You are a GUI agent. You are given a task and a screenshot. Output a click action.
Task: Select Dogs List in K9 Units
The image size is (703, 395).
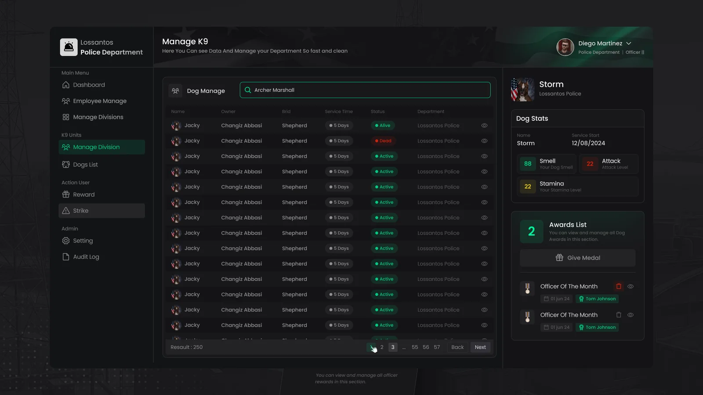pos(85,165)
